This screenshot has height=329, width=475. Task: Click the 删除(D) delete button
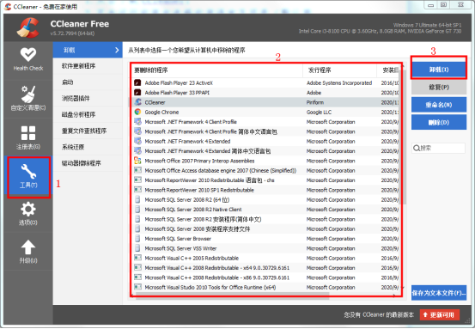click(x=439, y=122)
